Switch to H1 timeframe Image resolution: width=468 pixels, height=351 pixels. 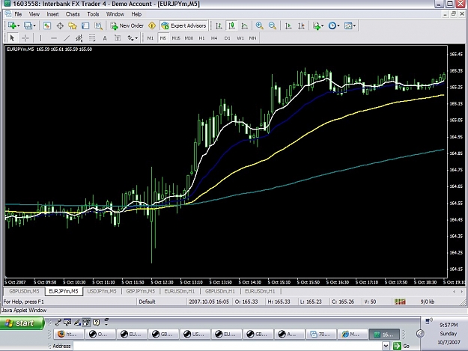tap(201, 38)
